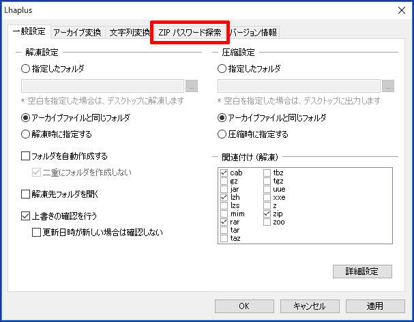Open the ZIP パスワード探索 tab
The image size is (414, 322).
[190, 33]
